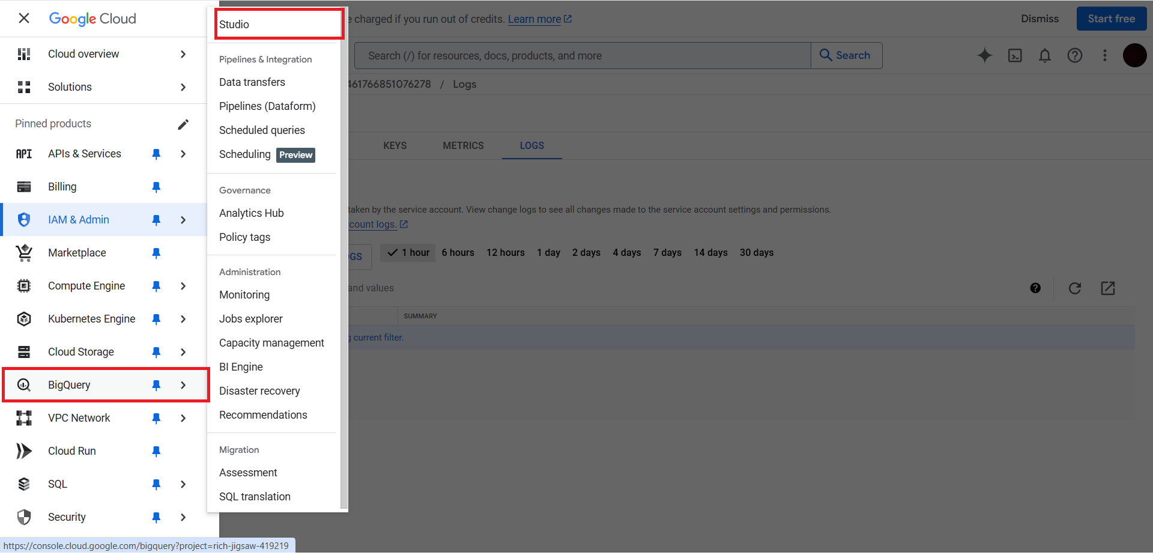Viewport: 1153px width, 555px height.
Task: Refresh the logs with the reload icon
Action: [x=1074, y=288]
